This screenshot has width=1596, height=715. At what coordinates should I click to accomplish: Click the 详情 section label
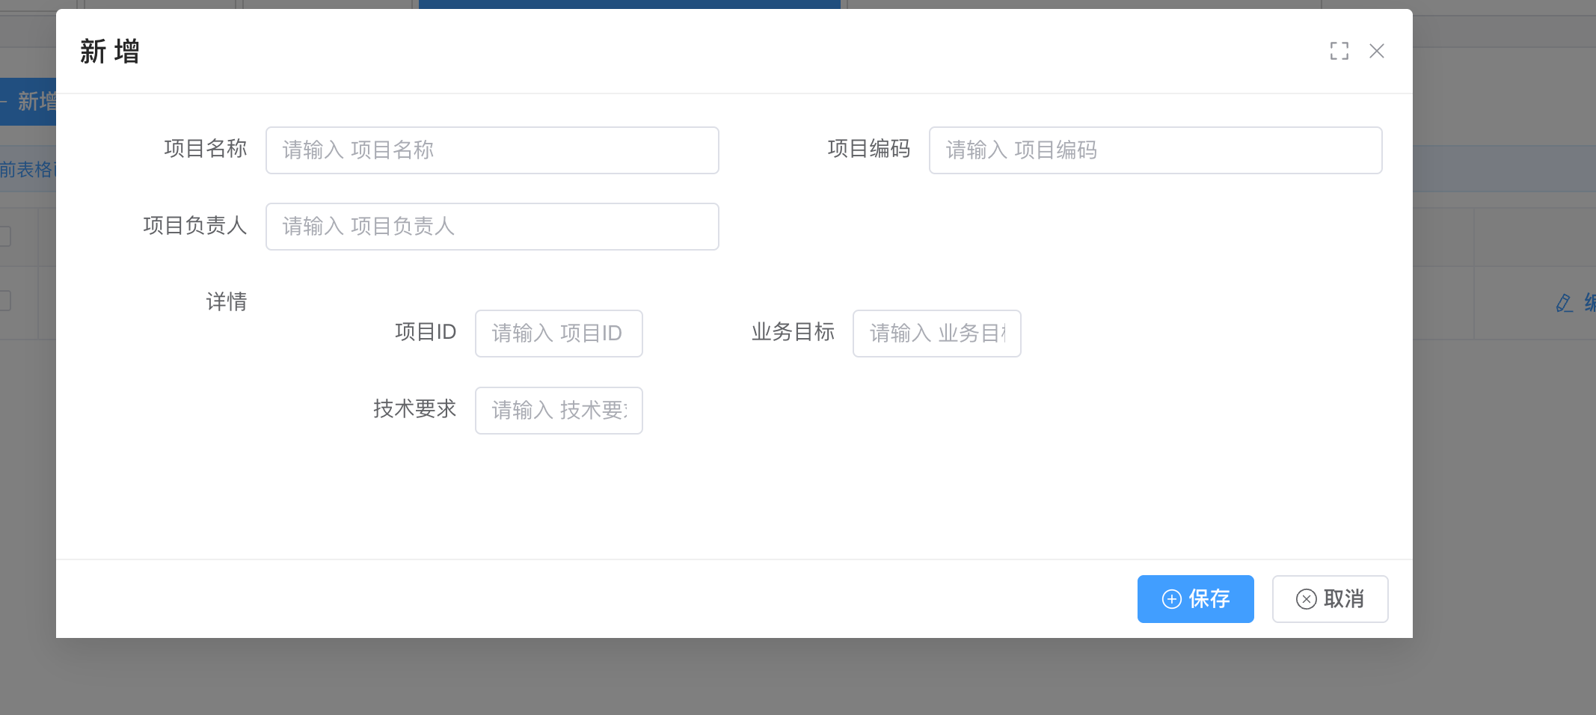pyautogui.click(x=226, y=301)
